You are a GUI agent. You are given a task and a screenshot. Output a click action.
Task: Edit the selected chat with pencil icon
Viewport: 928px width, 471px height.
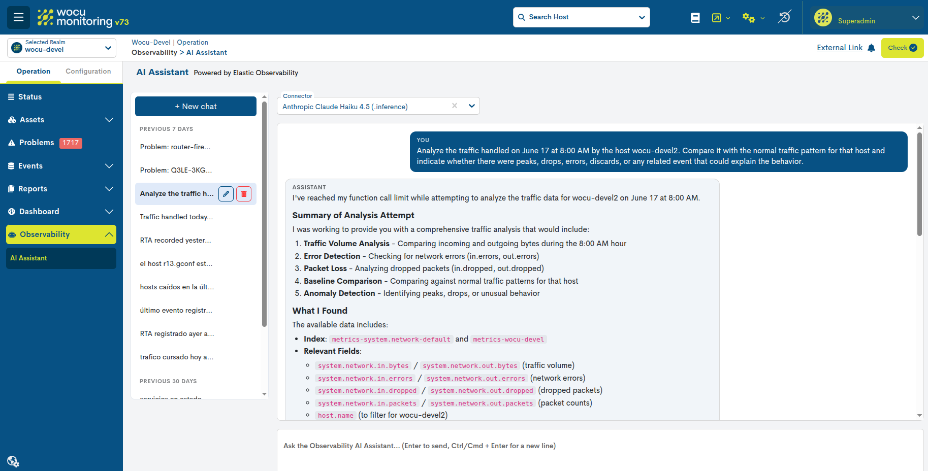(226, 194)
